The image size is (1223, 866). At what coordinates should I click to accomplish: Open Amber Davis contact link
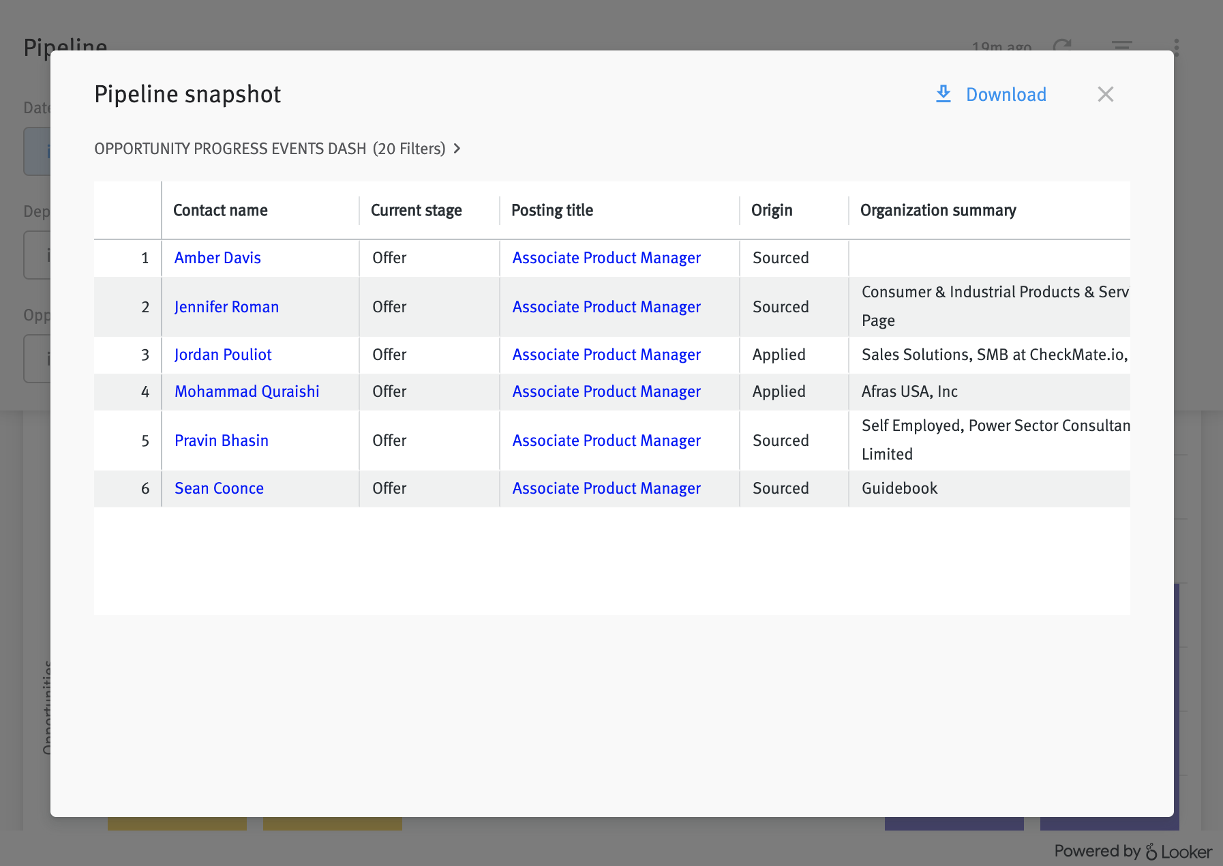point(217,258)
